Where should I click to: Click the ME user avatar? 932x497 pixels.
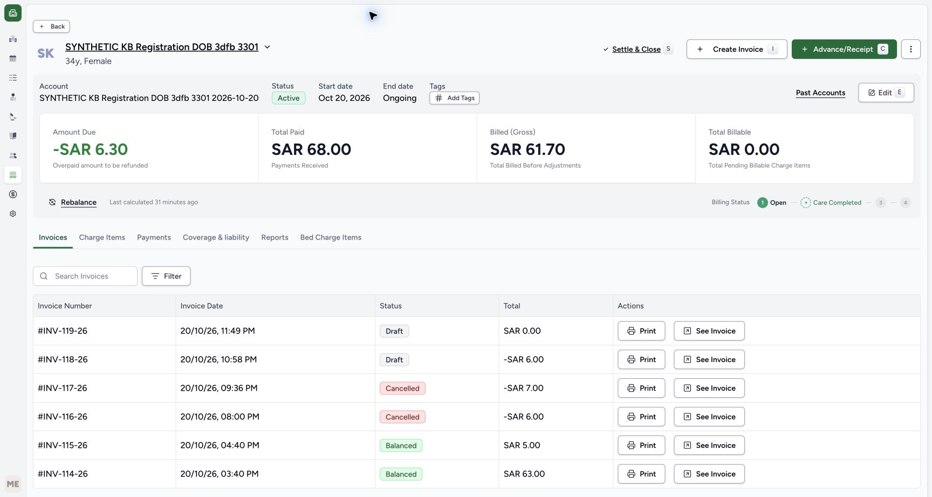coord(13,484)
